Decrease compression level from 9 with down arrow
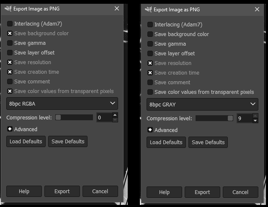Viewport: 268px width, 207px height. click(x=255, y=121)
